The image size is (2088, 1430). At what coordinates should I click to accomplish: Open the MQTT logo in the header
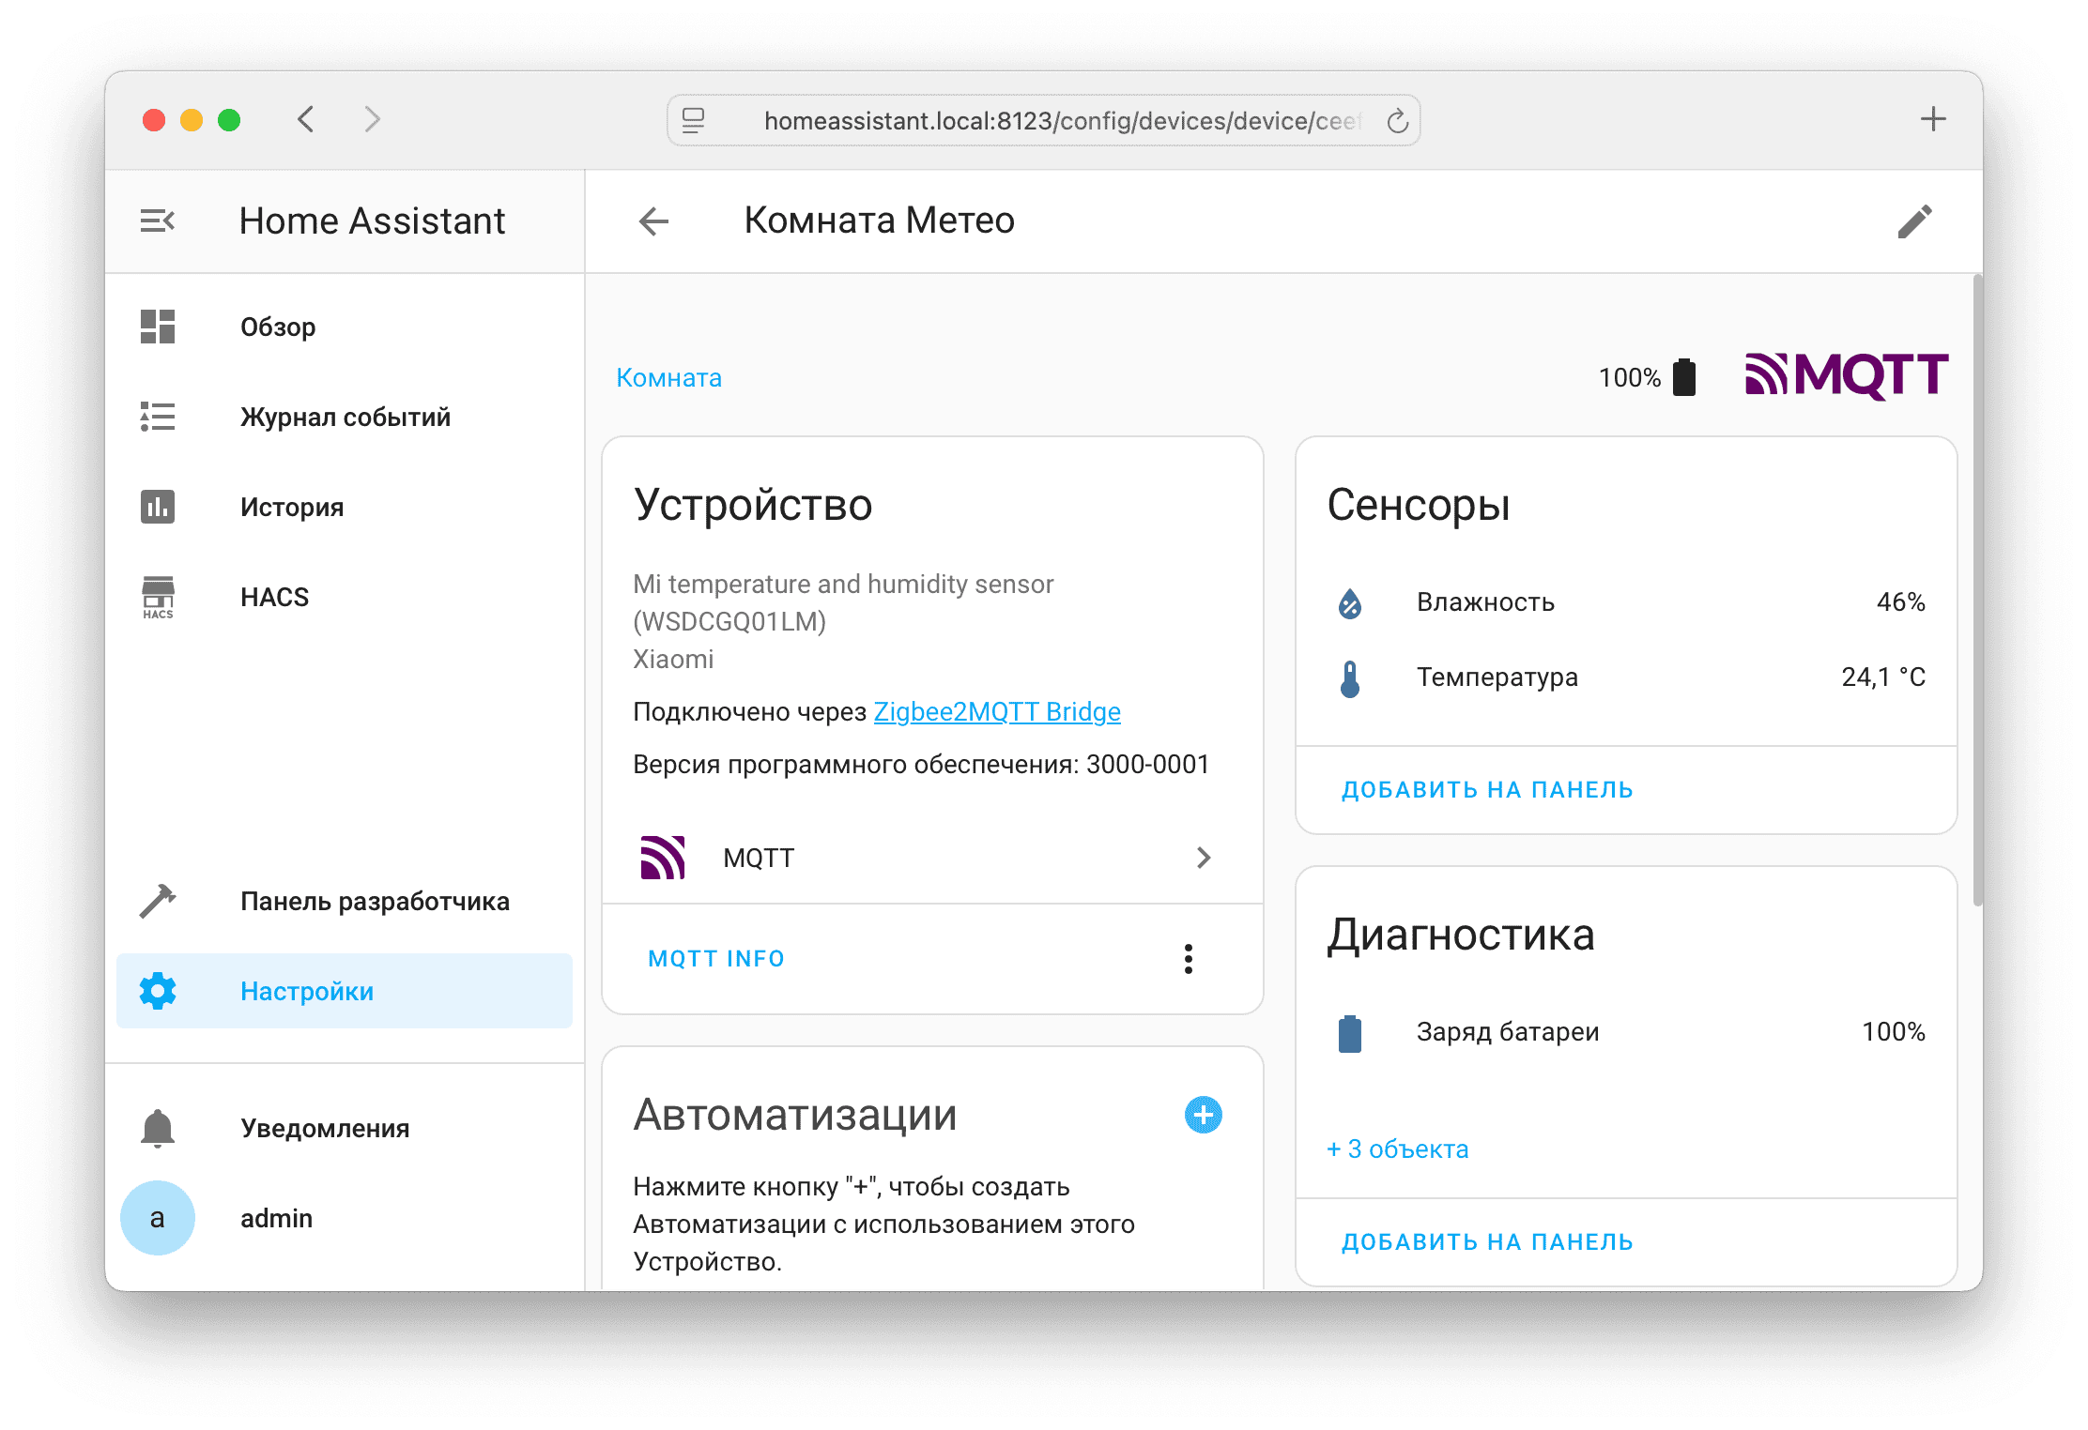(1846, 375)
